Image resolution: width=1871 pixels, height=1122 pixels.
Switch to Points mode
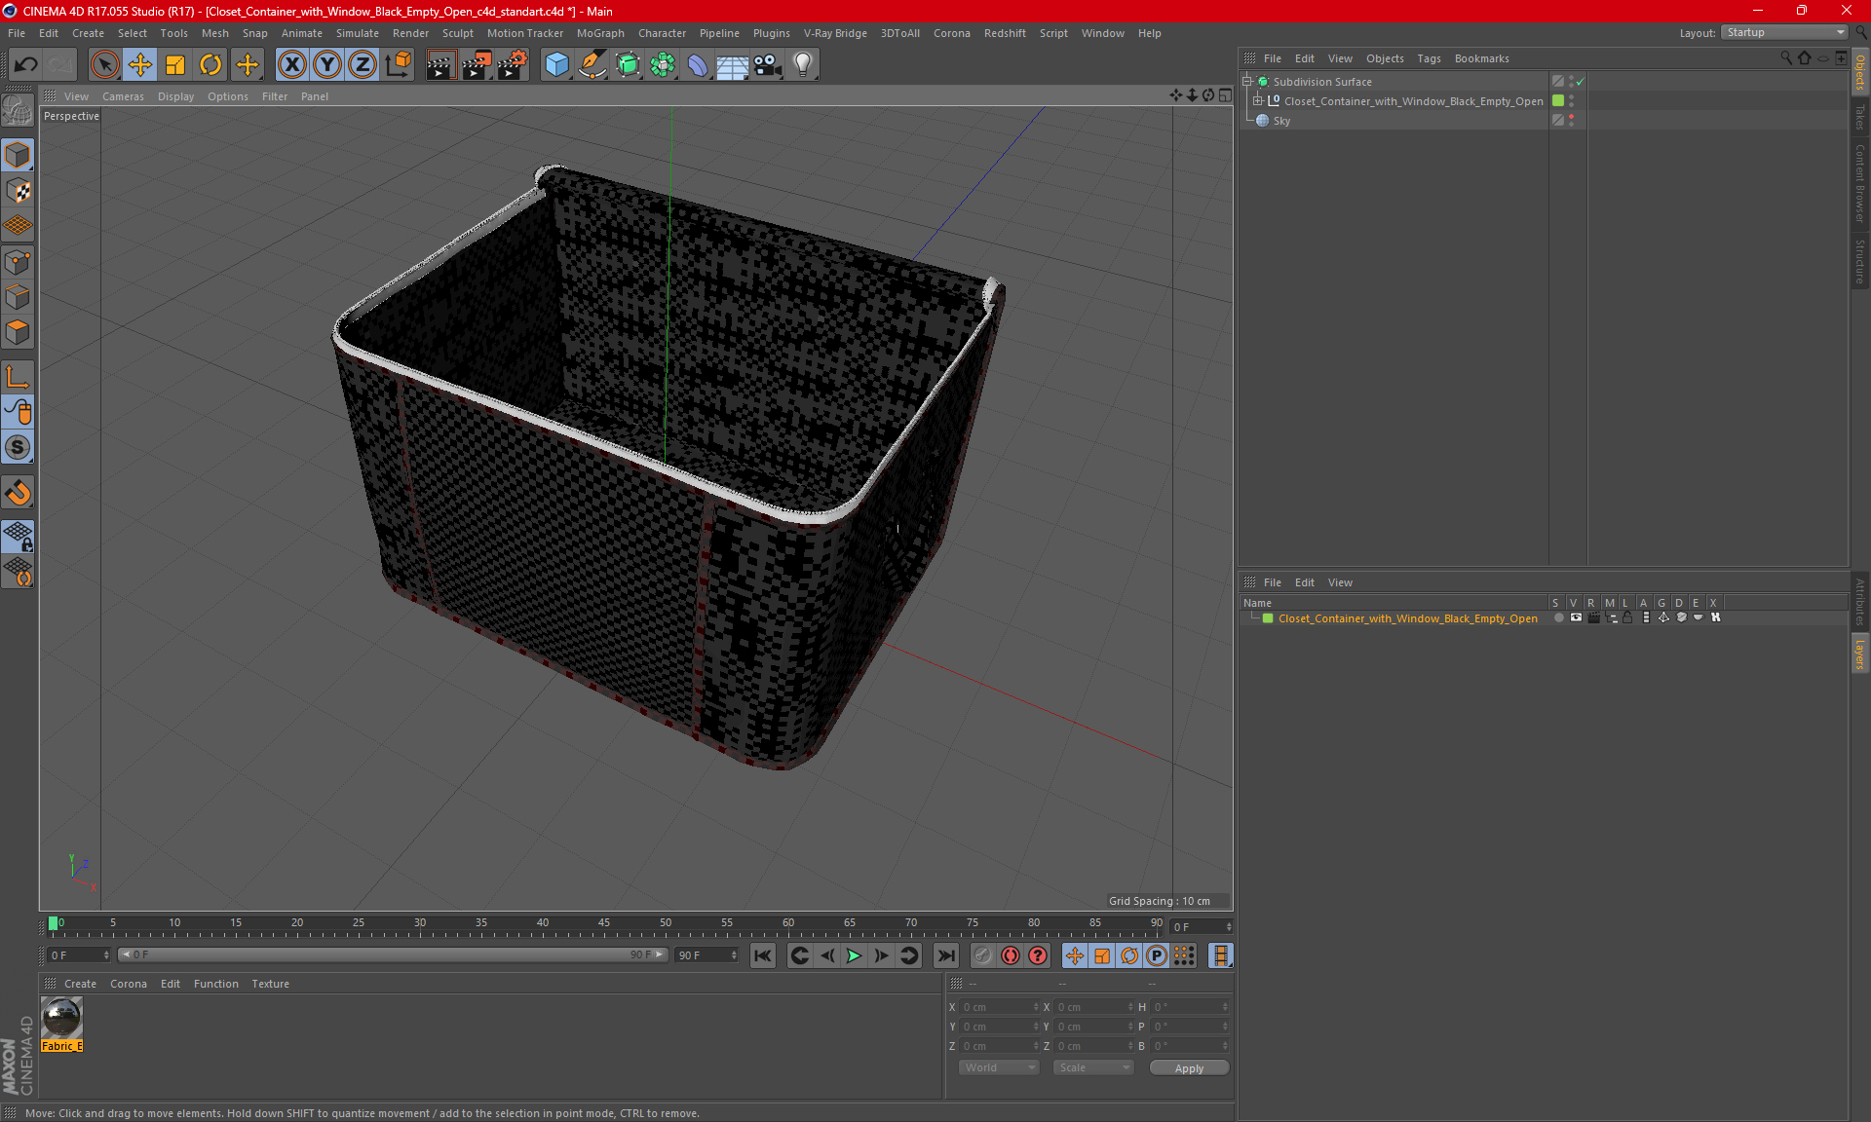pos(18,262)
